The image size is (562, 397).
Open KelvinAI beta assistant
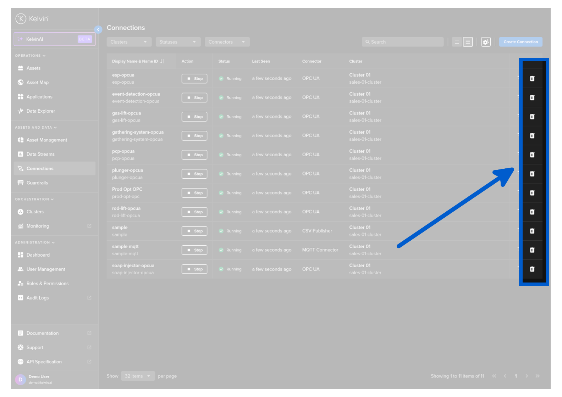click(x=54, y=39)
